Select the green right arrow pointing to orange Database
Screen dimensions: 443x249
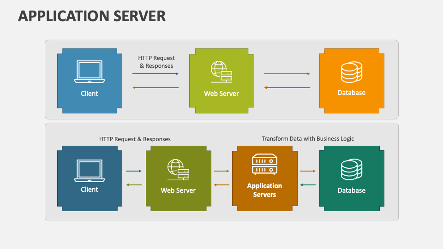287,74
